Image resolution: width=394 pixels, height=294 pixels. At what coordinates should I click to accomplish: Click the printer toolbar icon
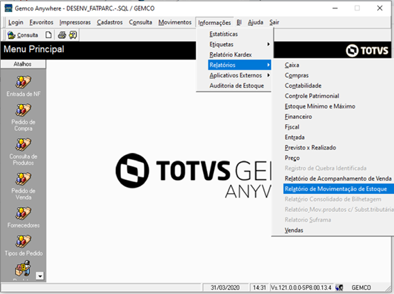(62, 35)
